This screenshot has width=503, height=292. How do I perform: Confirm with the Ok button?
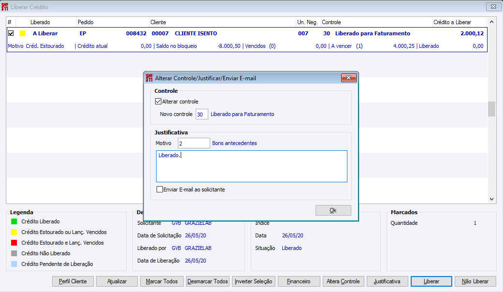click(x=333, y=210)
